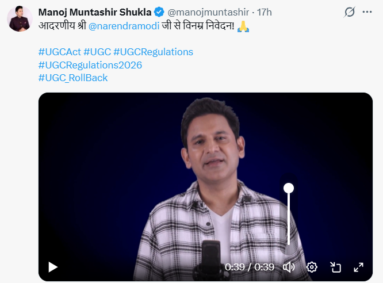Open Manoj Muntashir's profile picture

point(20,18)
